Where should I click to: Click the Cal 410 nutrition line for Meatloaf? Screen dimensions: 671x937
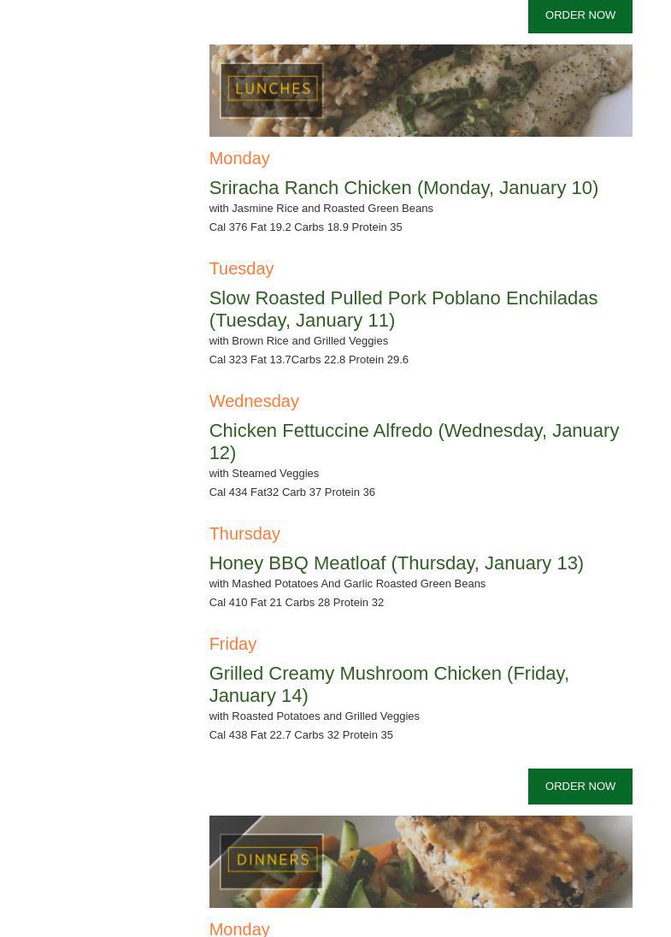coord(296,603)
